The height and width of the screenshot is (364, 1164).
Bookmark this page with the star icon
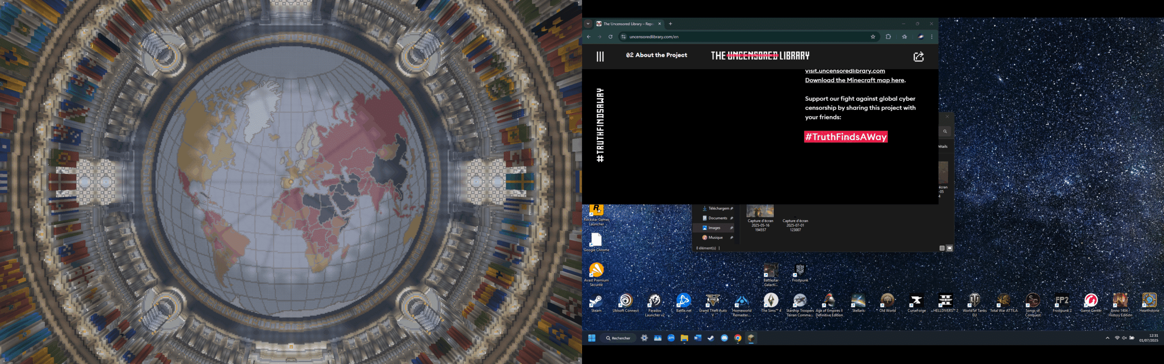[x=873, y=37]
